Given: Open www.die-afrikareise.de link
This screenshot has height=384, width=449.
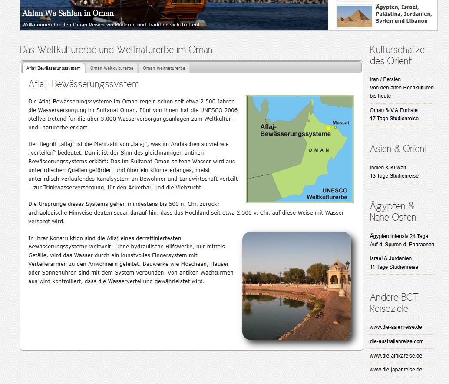Looking at the screenshot, I should 396,356.
